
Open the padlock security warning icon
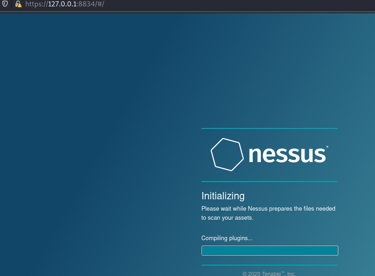click(x=19, y=4)
